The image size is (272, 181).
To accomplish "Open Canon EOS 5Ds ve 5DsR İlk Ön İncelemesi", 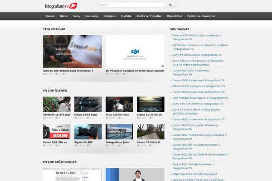I will (200, 157).
